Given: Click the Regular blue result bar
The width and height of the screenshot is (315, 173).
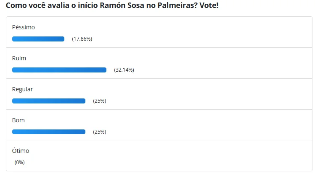Looking at the screenshot, I should click(x=49, y=101).
